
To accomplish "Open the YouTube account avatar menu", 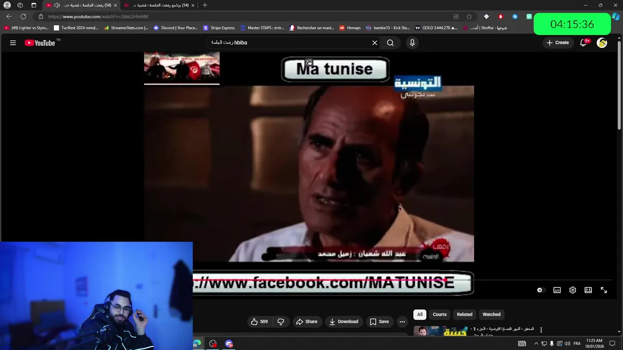I will (x=602, y=43).
